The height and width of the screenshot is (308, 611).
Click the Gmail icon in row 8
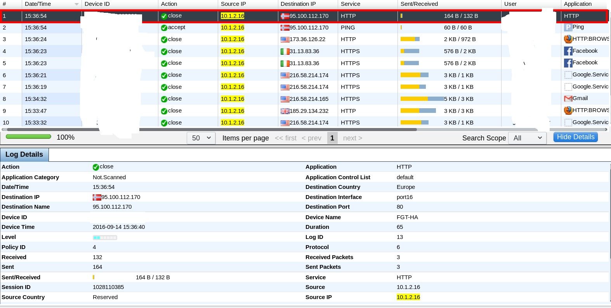[568, 99]
